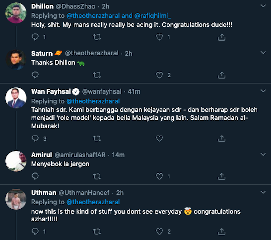The height and width of the screenshot is (240, 271).
Task: Open more options on Dhillon's tweet
Action: click(x=263, y=6)
